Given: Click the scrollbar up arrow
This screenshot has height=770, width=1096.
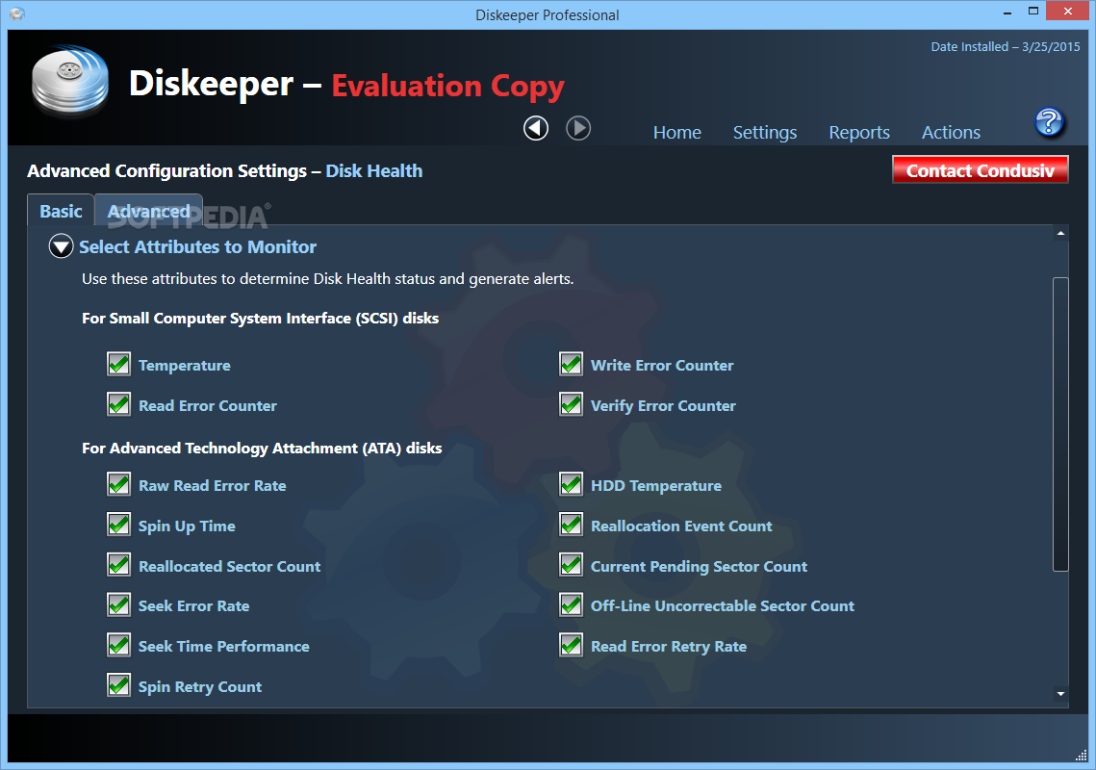Looking at the screenshot, I should tap(1060, 233).
